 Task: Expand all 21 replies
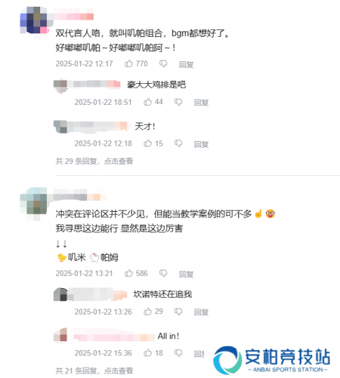click(95, 371)
